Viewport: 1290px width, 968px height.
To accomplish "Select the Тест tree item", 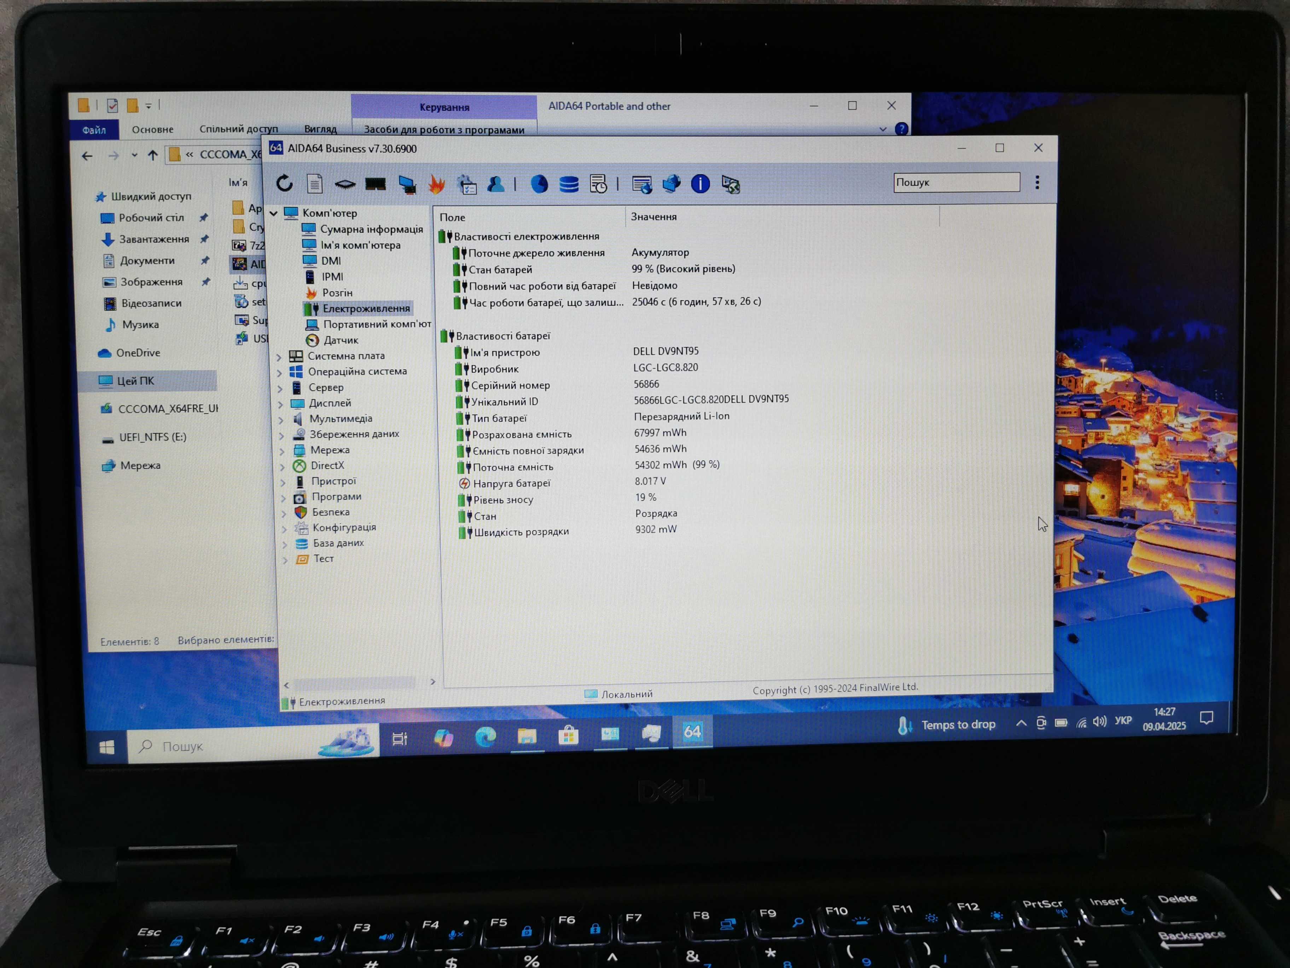I will click(324, 558).
